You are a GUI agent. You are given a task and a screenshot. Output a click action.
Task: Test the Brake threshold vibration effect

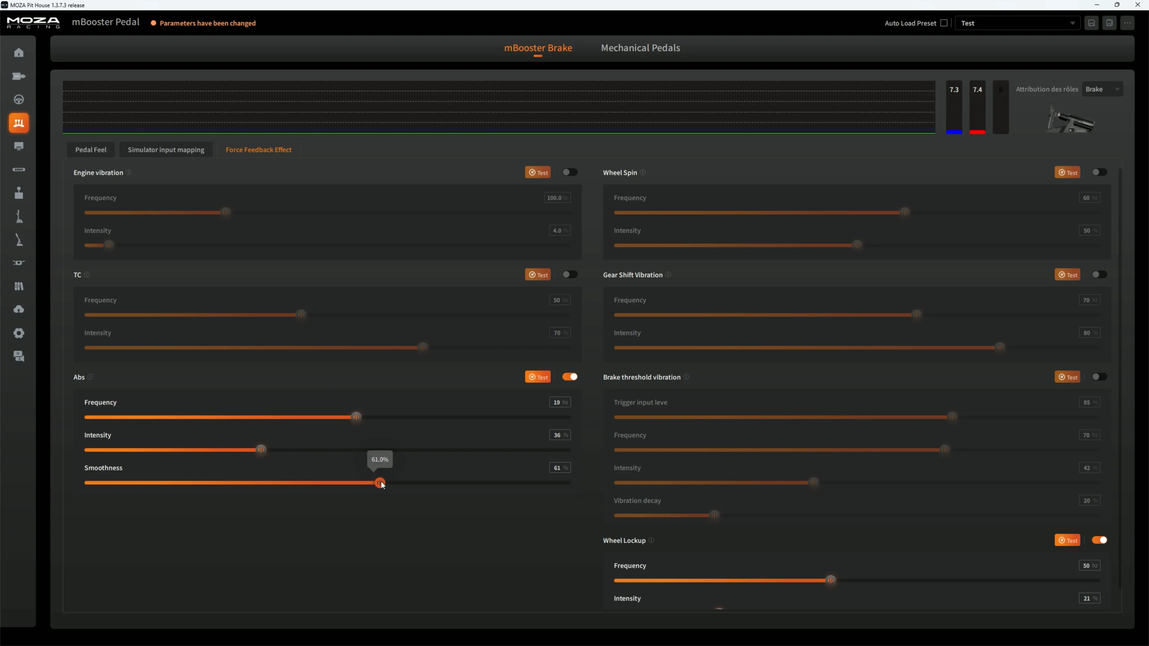tap(1067, 377)
